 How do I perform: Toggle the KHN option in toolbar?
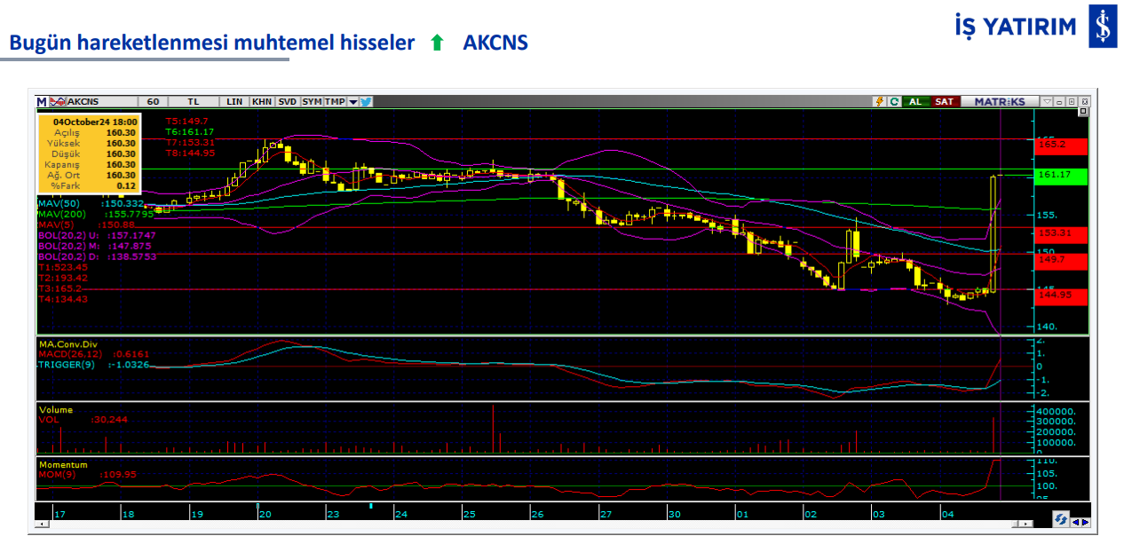(x=262, y=101)
